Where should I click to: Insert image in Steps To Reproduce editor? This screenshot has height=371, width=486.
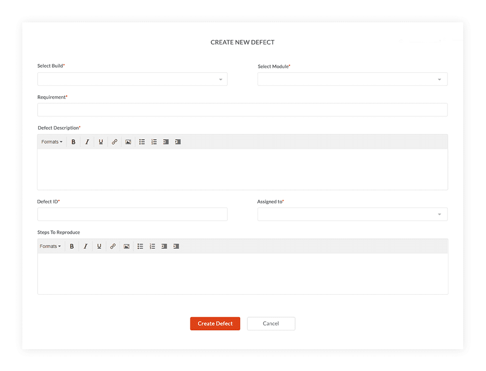126,246
